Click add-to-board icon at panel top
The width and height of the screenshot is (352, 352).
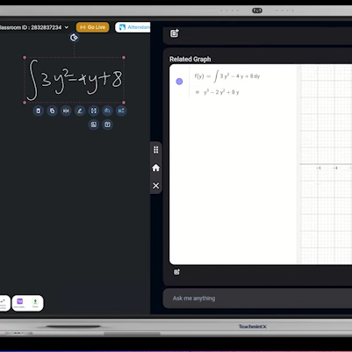coord(175,33)
